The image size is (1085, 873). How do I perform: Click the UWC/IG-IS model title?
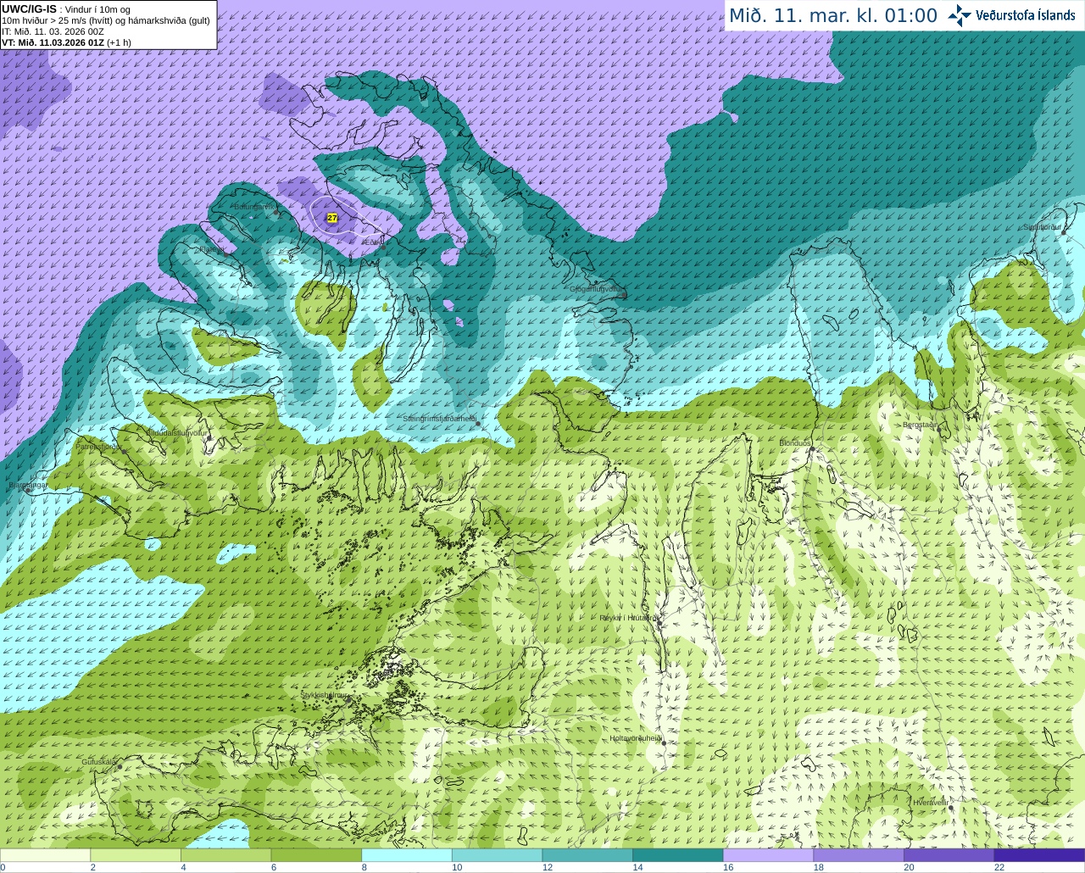pos(30,8)
